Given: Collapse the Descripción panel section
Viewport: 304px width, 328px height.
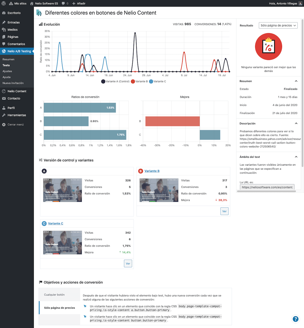Looking at the screenshot, I should coord(296,123).
